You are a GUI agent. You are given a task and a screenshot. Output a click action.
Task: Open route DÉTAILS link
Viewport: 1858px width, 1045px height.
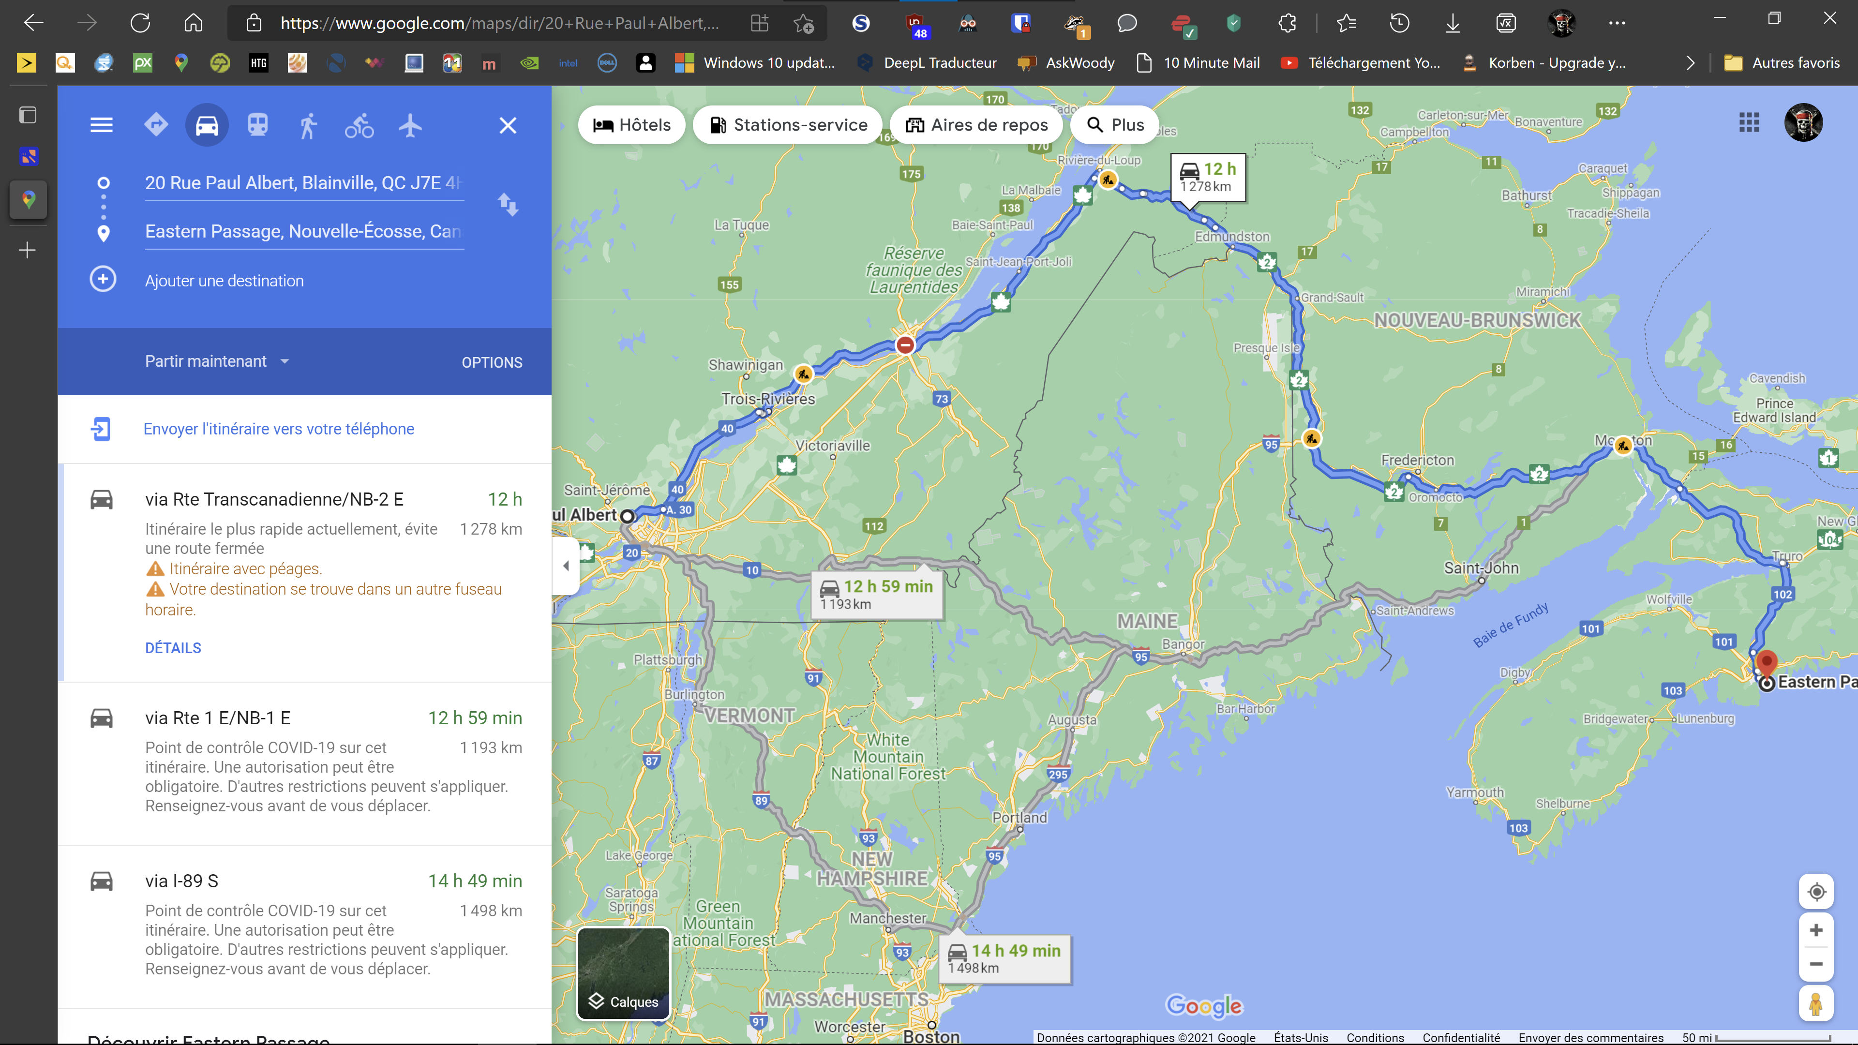[x=173, y=648]
